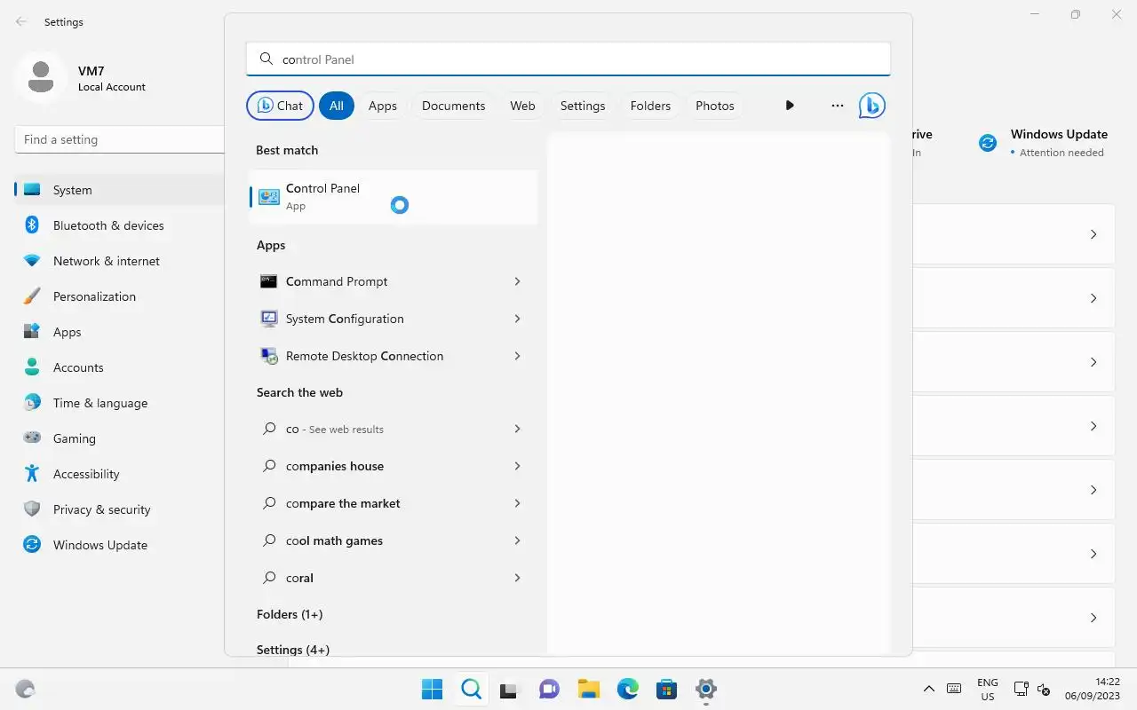Click the Windows Start button
This screenshot has width=1137, height=710.
pos(433,689)
